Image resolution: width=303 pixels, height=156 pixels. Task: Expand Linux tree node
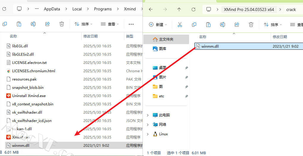(148, 134)
